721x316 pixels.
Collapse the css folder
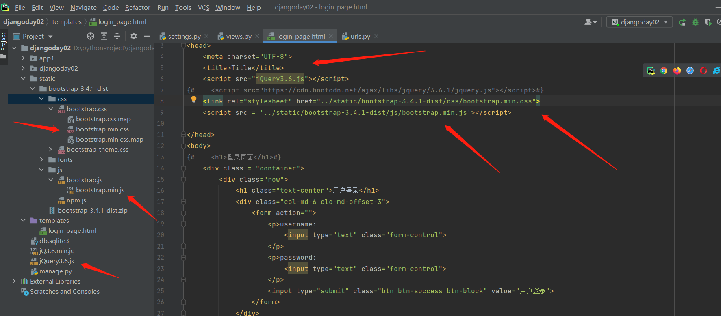coord(42,99)
